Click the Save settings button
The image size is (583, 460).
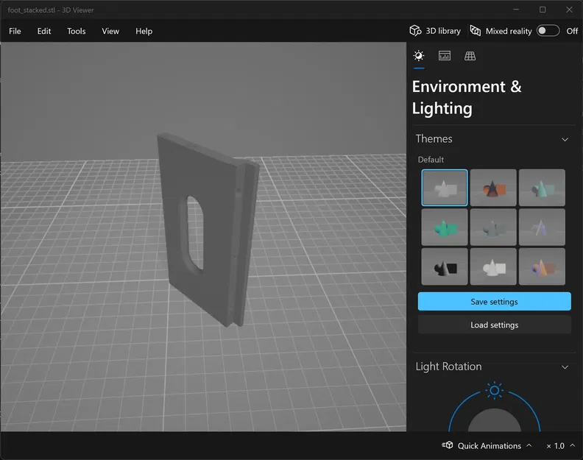tap(494, 302)
